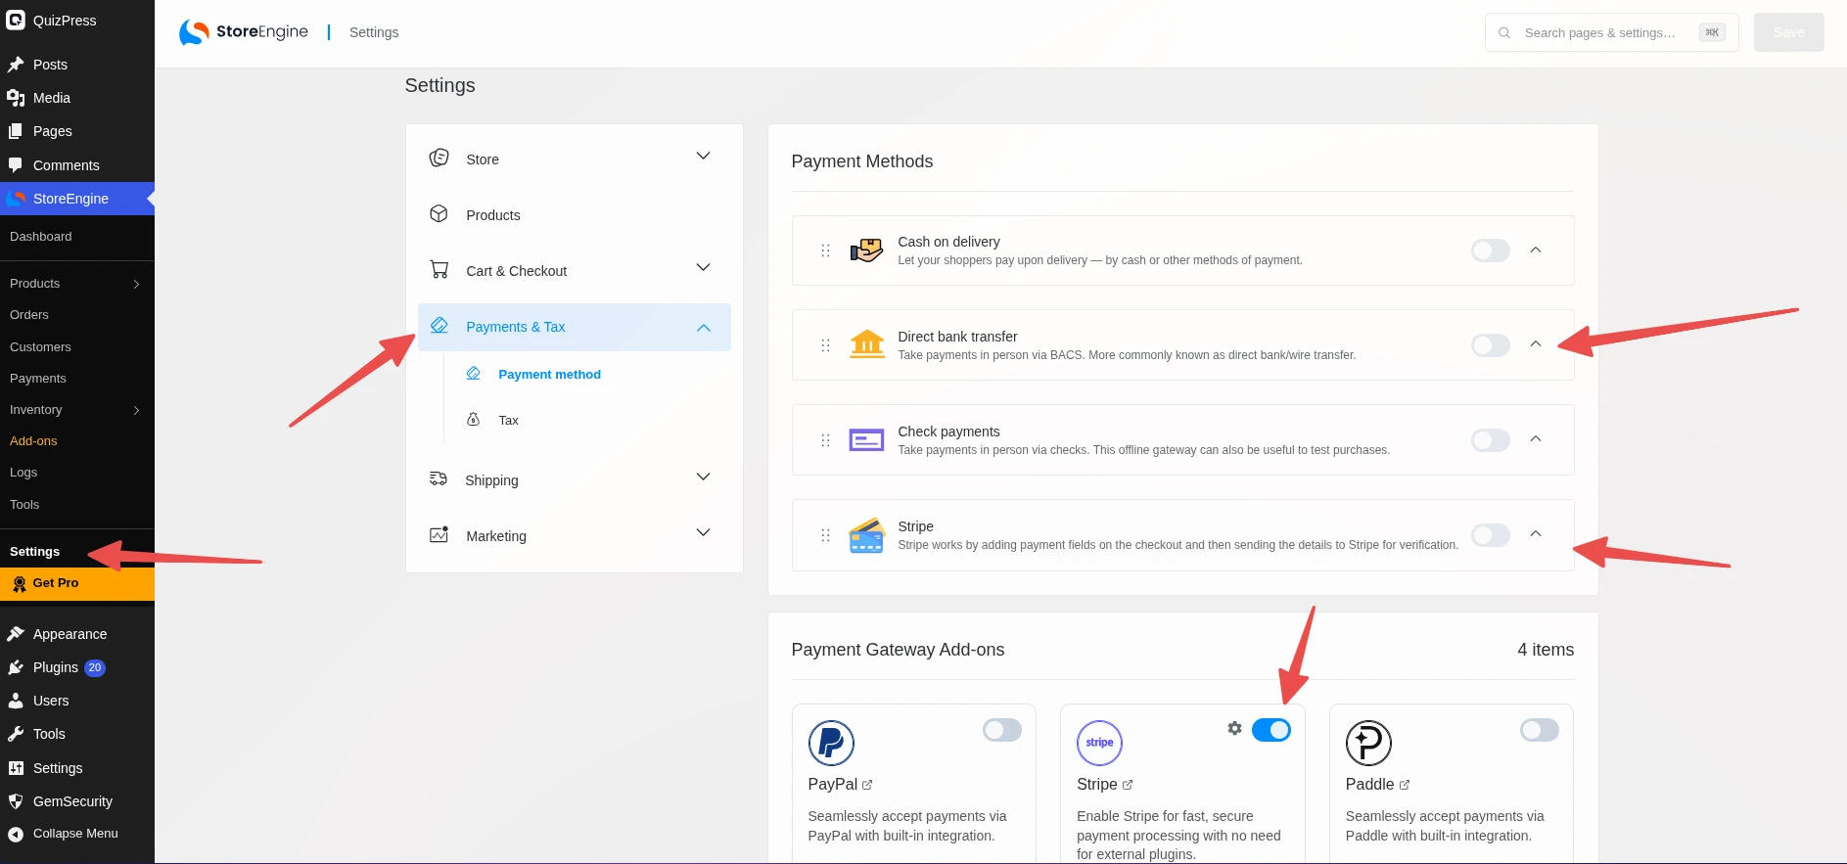Collapse Check payments panel chevron
Screen dimensions: 1847x864
(x=1536, y=439)
